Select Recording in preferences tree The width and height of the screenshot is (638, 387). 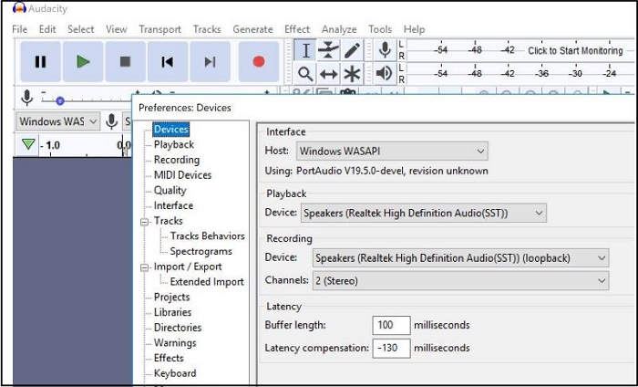click(x=177, y=160)
